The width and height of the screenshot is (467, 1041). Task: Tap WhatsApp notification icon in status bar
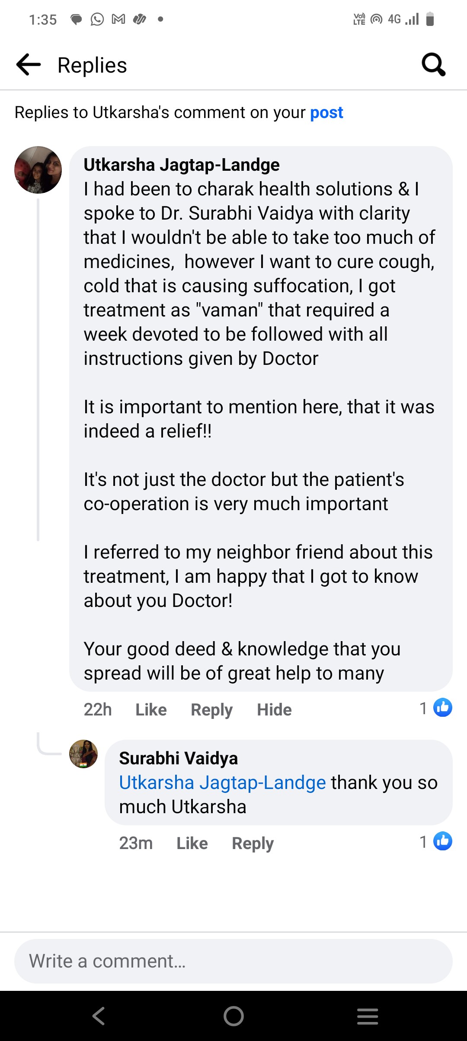click(97, 19)
